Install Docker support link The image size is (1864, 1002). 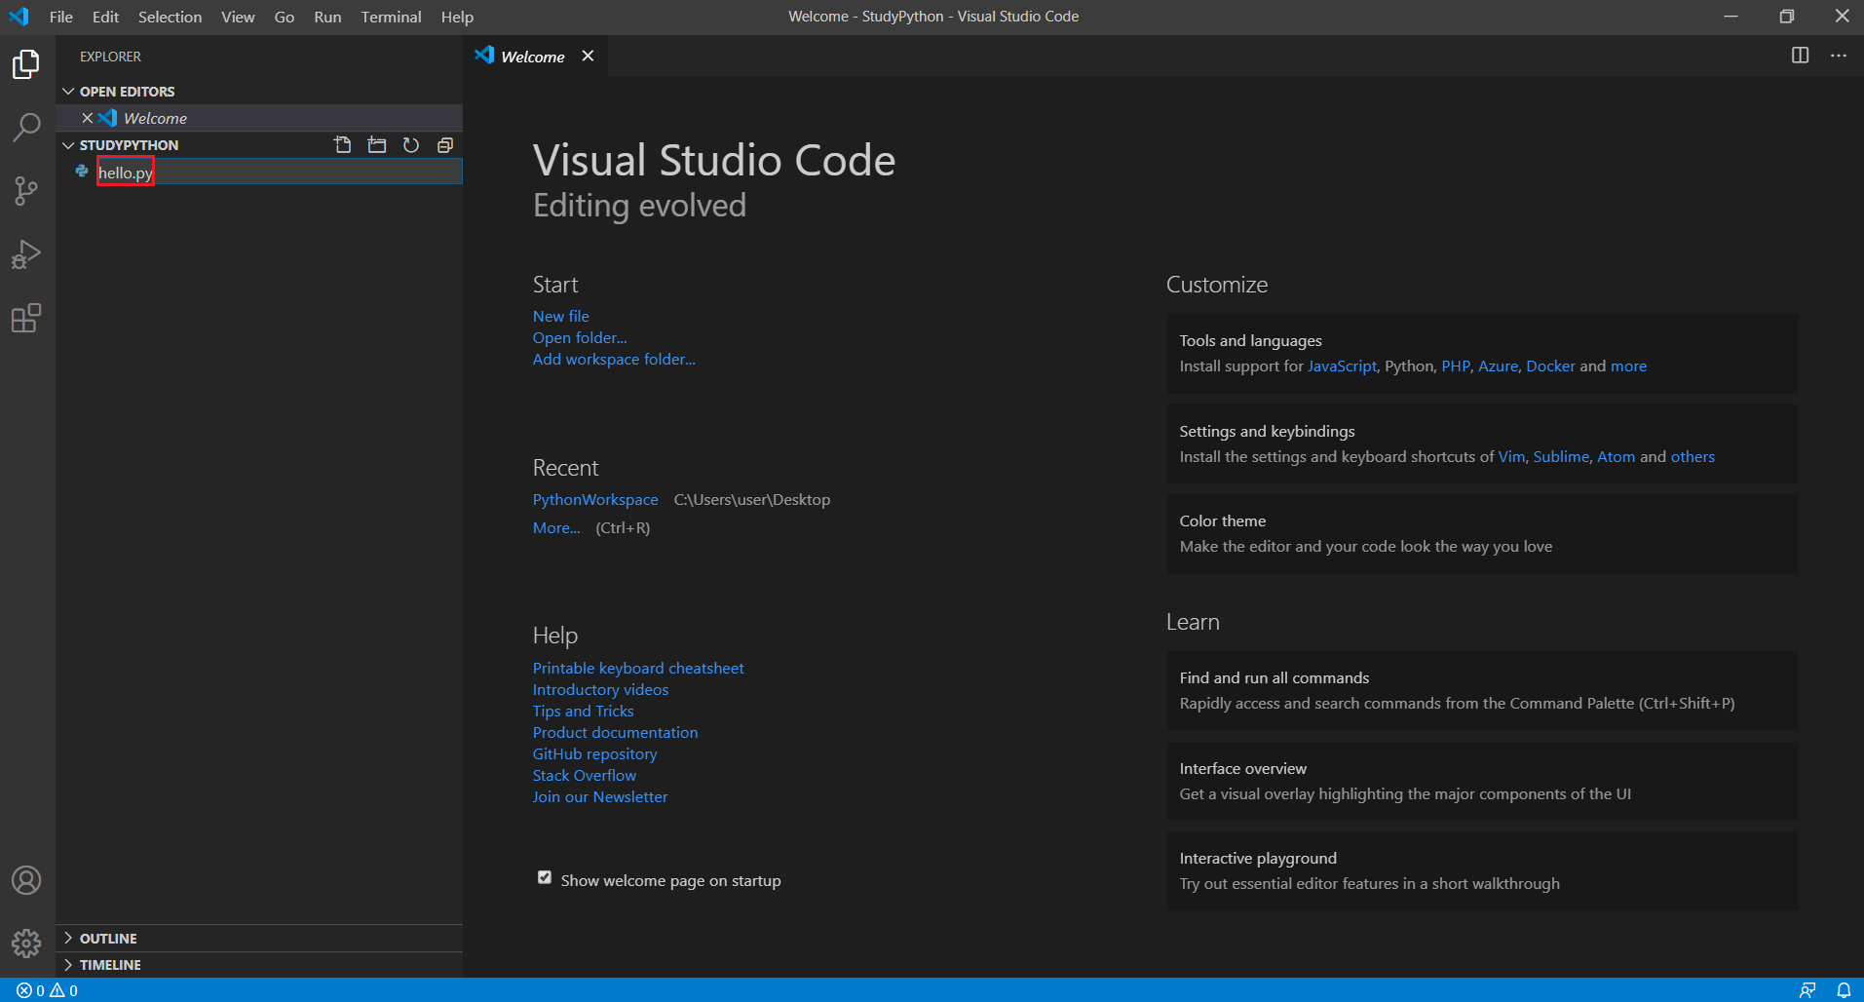coord(1550,366)
